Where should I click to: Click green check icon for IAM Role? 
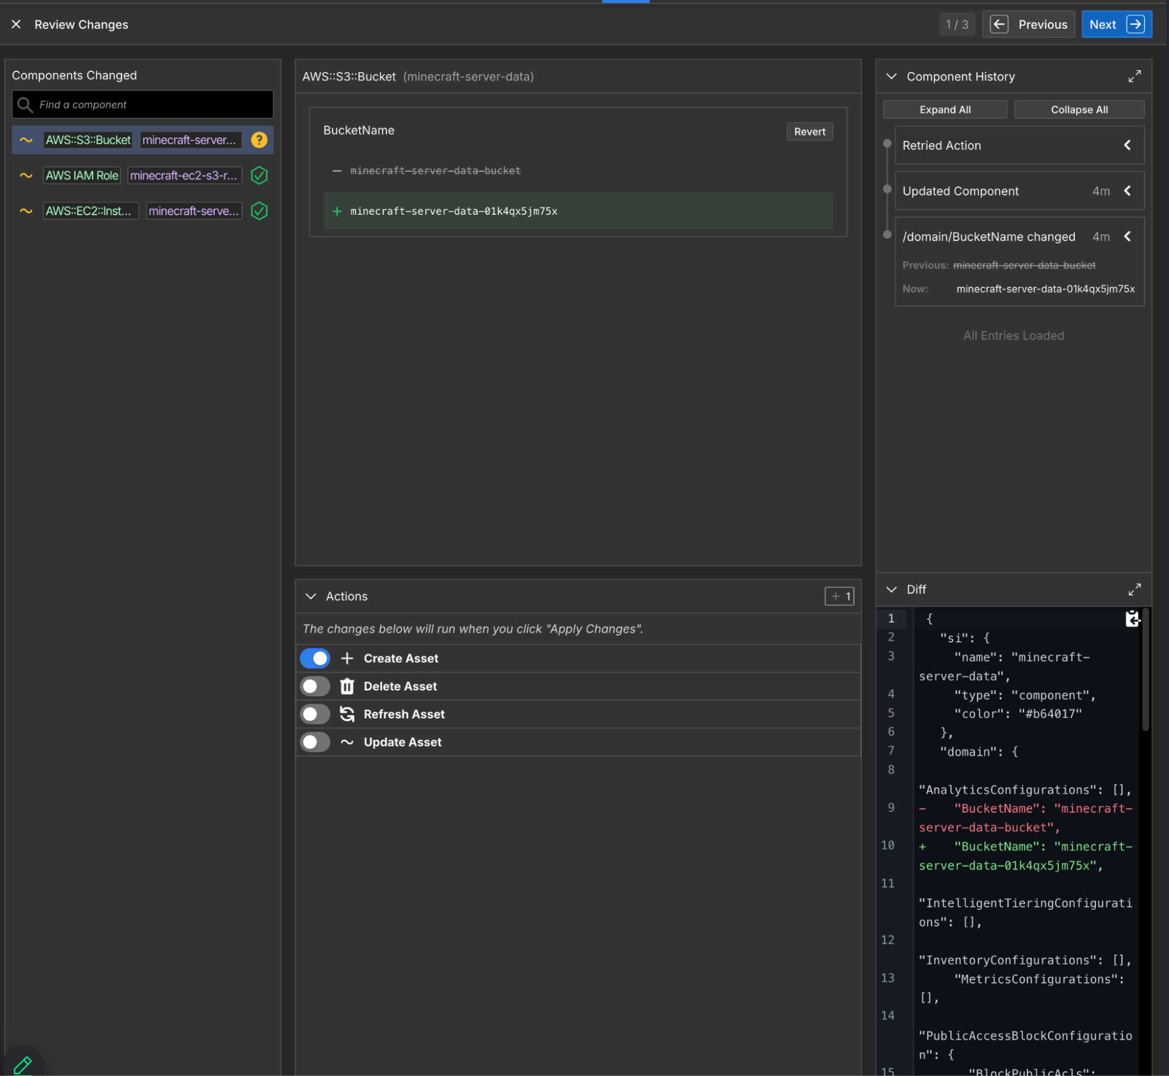click(259, 176)
